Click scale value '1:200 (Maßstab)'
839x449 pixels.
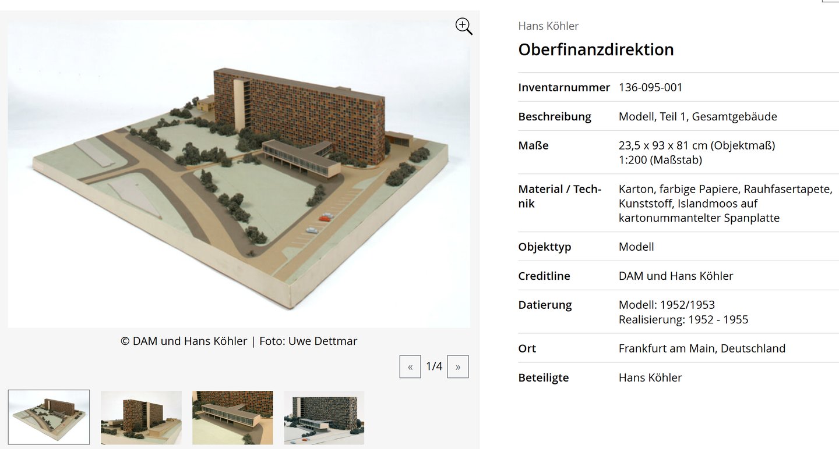point(660,160)
